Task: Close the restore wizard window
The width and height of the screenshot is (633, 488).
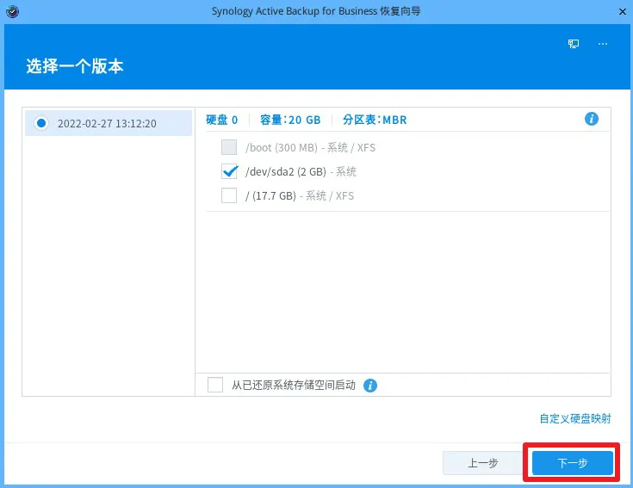Action: [623, 12]
